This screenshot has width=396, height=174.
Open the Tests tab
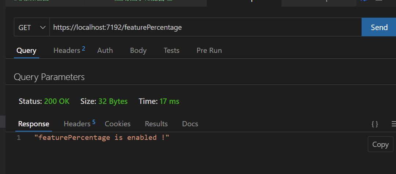[171, 50]
